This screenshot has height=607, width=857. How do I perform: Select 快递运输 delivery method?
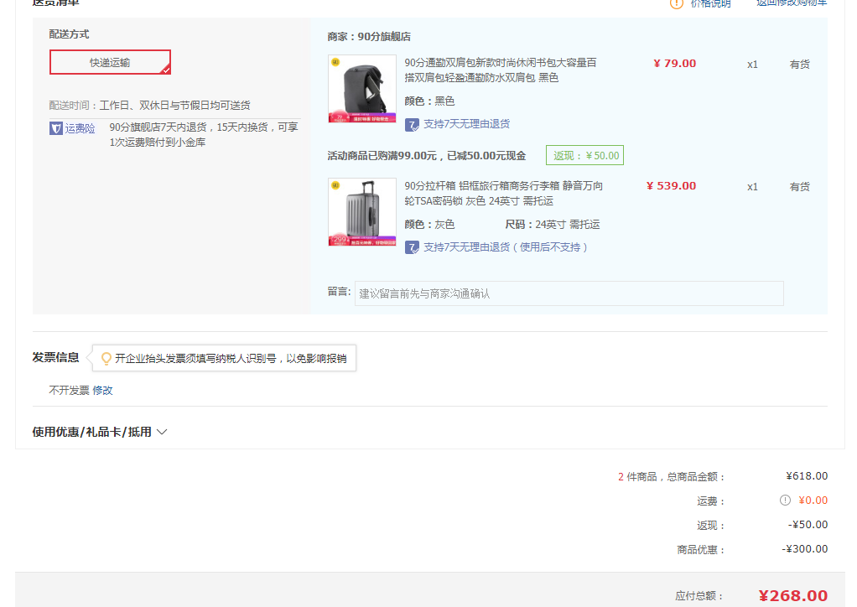pos(110,62)
